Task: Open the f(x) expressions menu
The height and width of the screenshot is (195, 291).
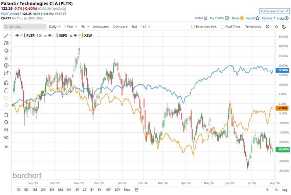Action: coord(134,27)
